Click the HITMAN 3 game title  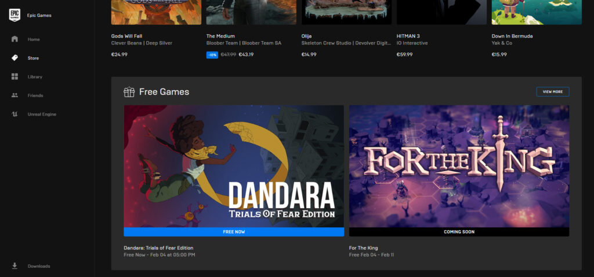(x=408, y=36)
